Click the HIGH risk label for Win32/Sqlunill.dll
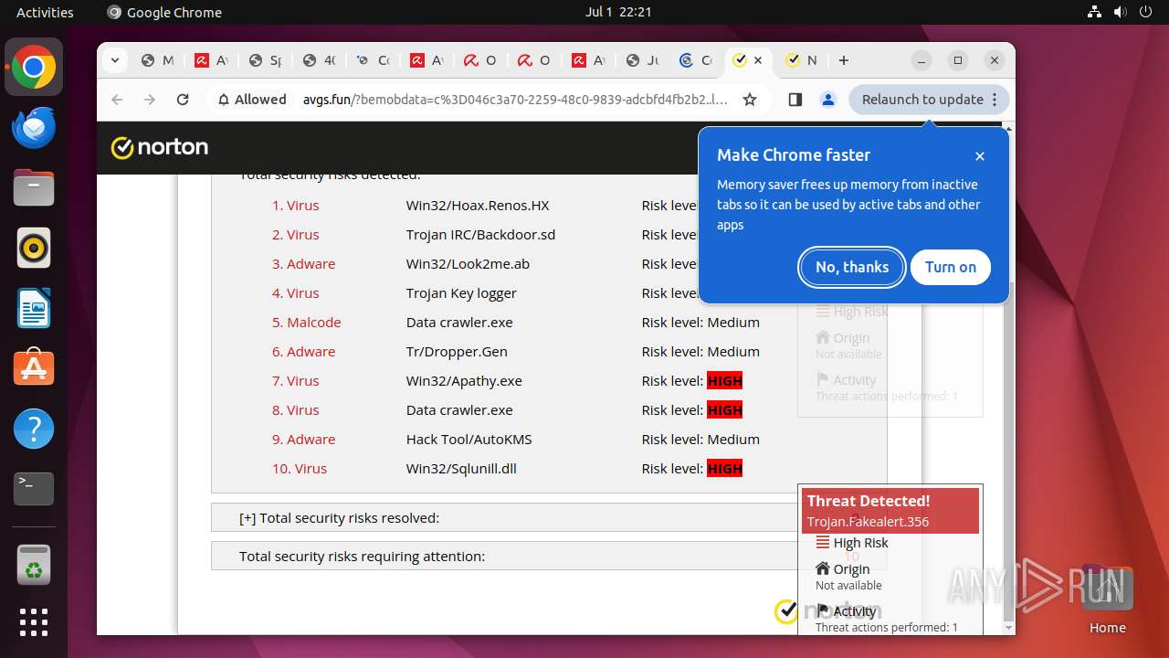The width and height of the screenshot is (1169, 658). coord(725,468)
